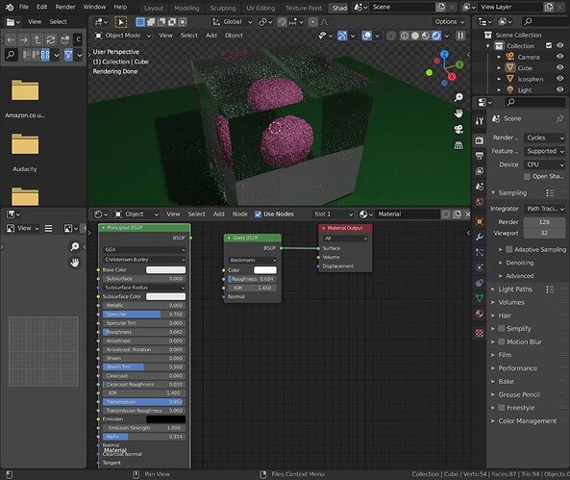Enable the Simplify checkbox
The height and width of the screenshot is (480, 570).
tap(502, 329)
